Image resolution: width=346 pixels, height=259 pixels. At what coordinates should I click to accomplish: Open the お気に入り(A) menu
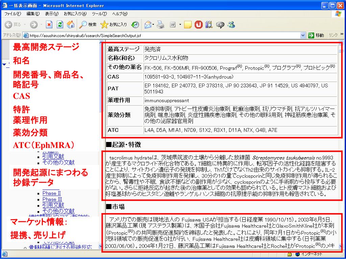pos(75,14)
